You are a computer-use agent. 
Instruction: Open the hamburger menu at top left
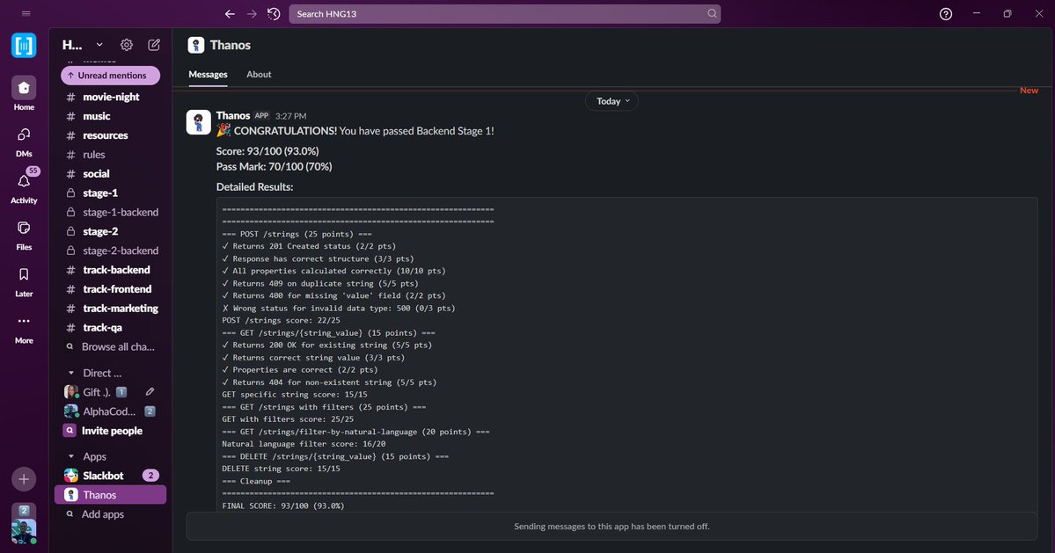point(26,13)
